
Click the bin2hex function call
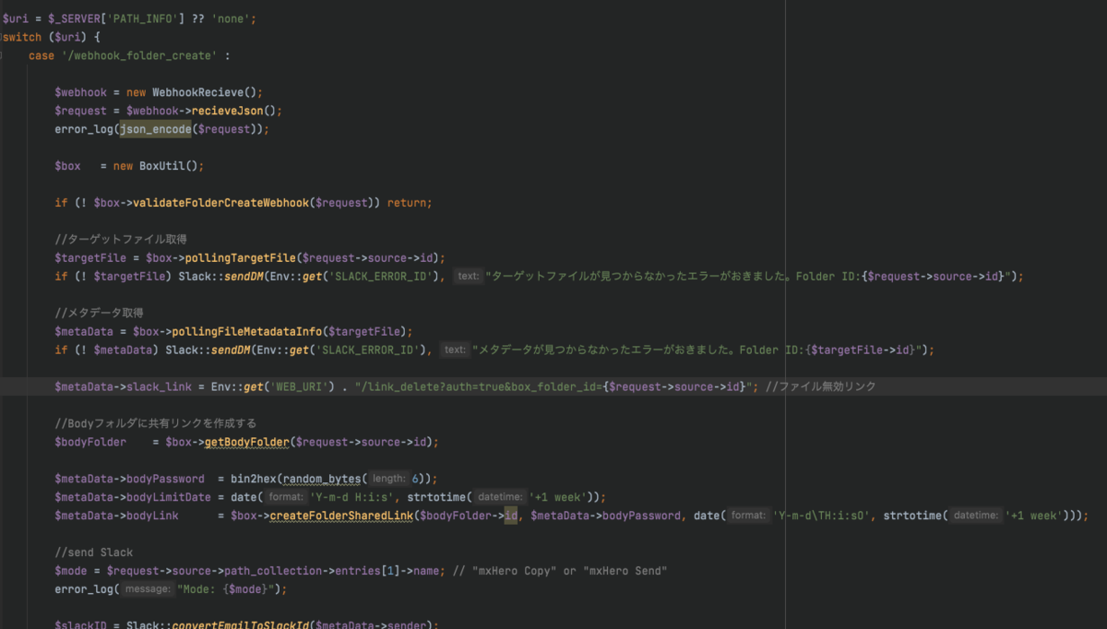point(254,479)
